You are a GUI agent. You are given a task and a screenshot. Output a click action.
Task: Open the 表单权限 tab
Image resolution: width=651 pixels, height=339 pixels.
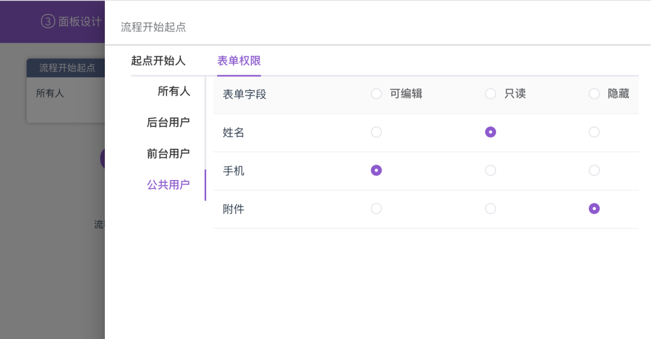[239, 61]
